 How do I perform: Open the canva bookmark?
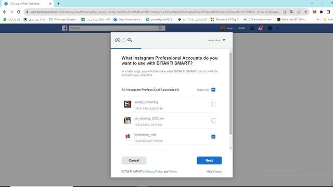point(128,20)
